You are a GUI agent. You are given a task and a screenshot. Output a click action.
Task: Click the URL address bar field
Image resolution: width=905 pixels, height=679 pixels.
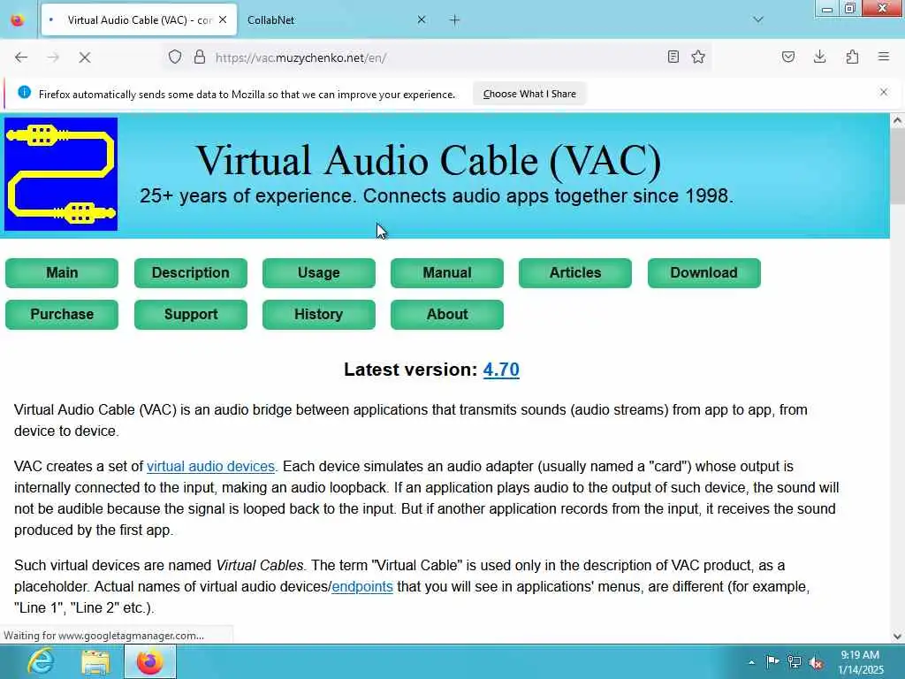438,57
